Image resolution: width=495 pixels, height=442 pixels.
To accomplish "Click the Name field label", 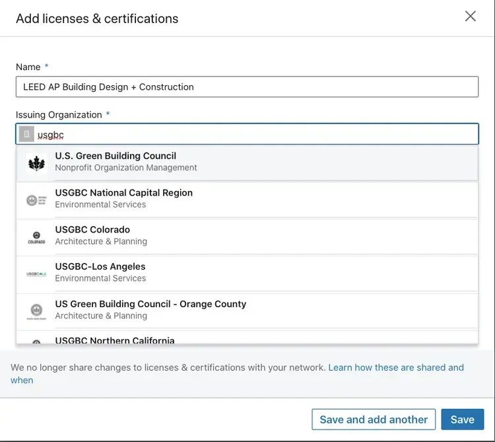I will (x=28, y=67).
